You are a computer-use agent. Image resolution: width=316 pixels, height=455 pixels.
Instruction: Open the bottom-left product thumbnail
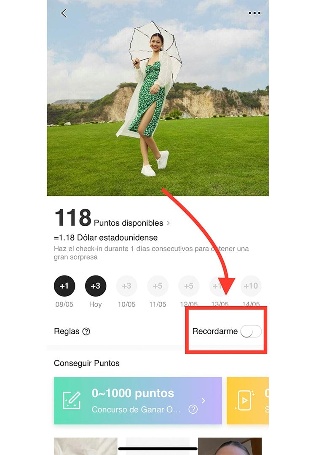click(x=86, y=446)
